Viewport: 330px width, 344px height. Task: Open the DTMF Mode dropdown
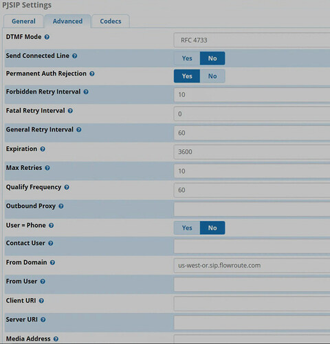252,40
